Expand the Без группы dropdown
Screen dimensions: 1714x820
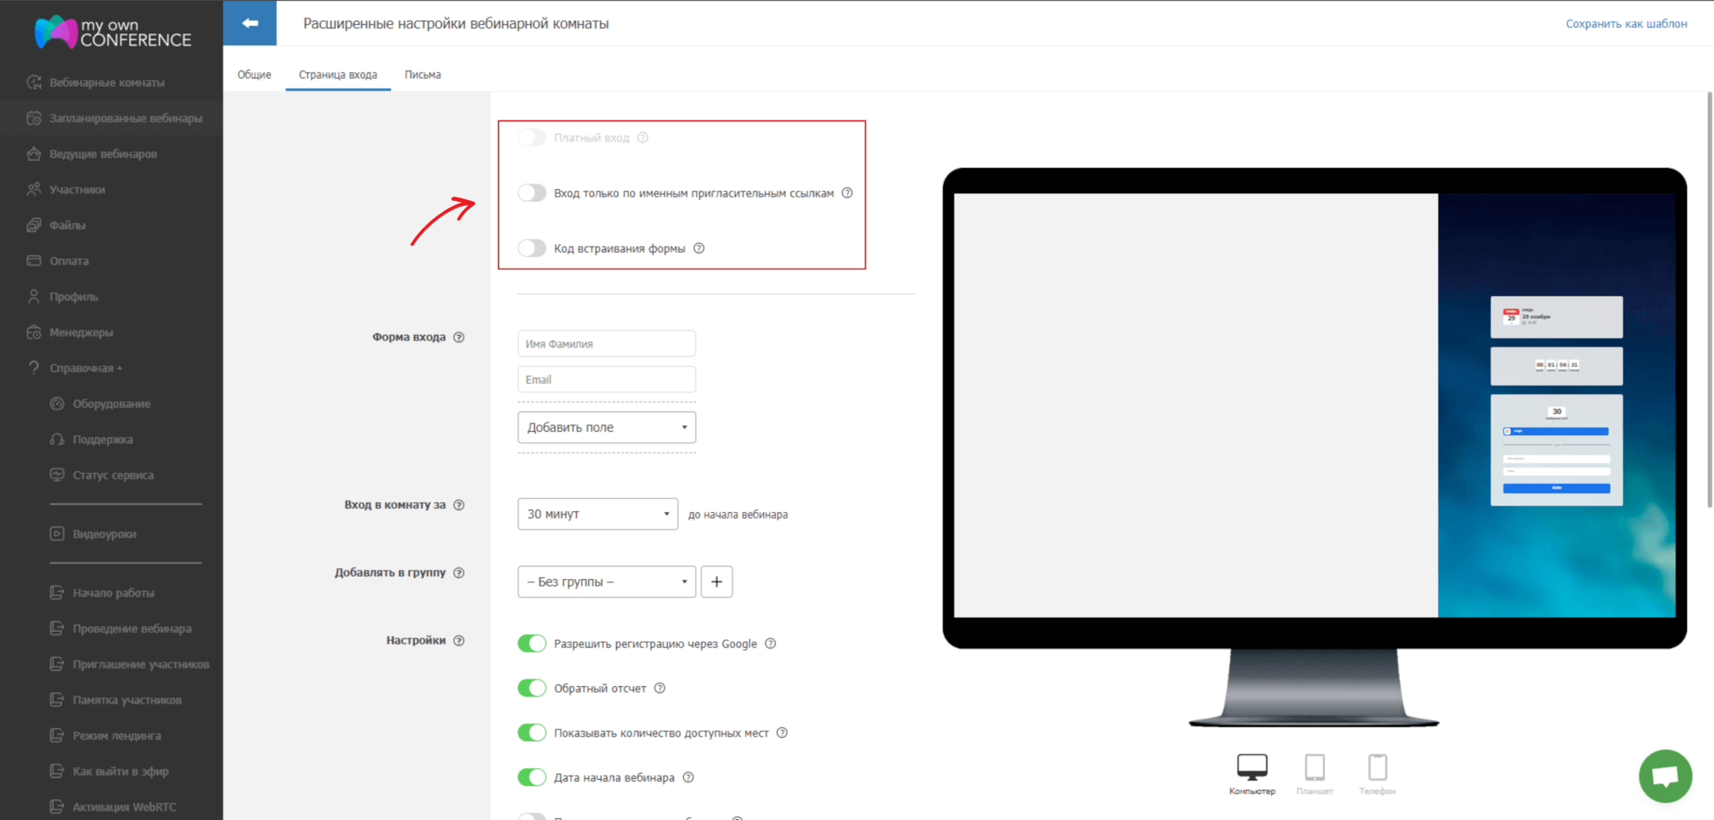[x=607, y=582]
